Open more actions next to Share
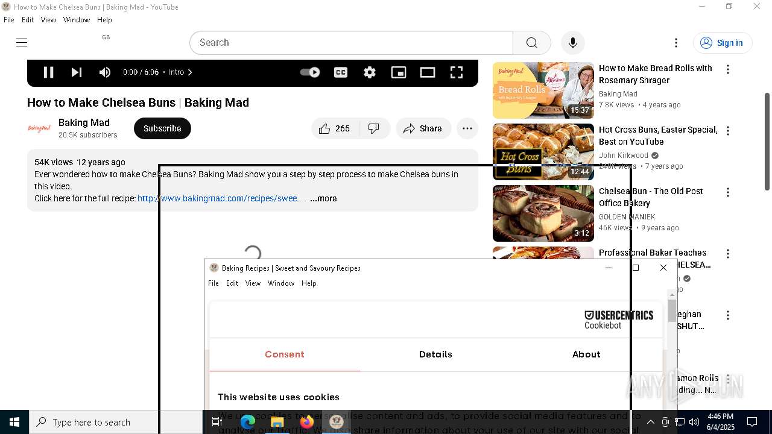Screen dimensions: 772x434 click(x=467, y=128)
